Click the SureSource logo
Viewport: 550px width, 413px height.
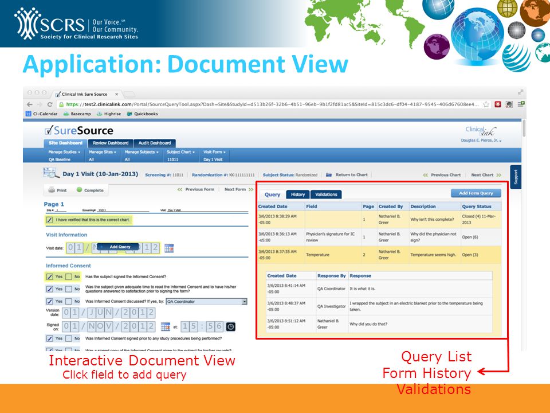(x=79, y=131)
